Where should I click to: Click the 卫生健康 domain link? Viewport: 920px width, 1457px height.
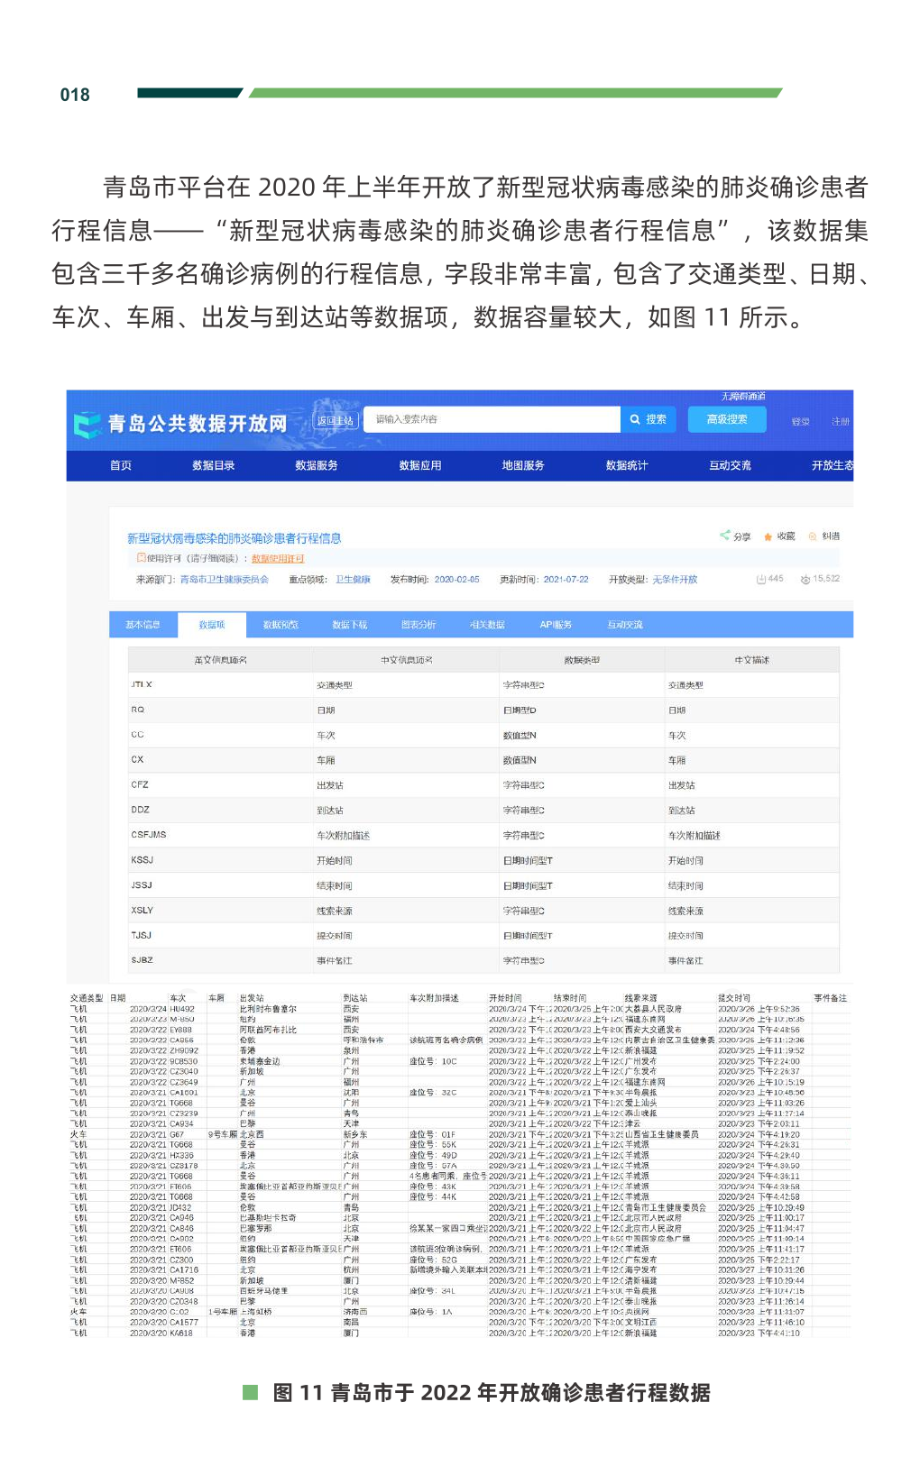(353, 580)
